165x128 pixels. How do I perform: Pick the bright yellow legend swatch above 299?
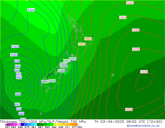(55, 124)
